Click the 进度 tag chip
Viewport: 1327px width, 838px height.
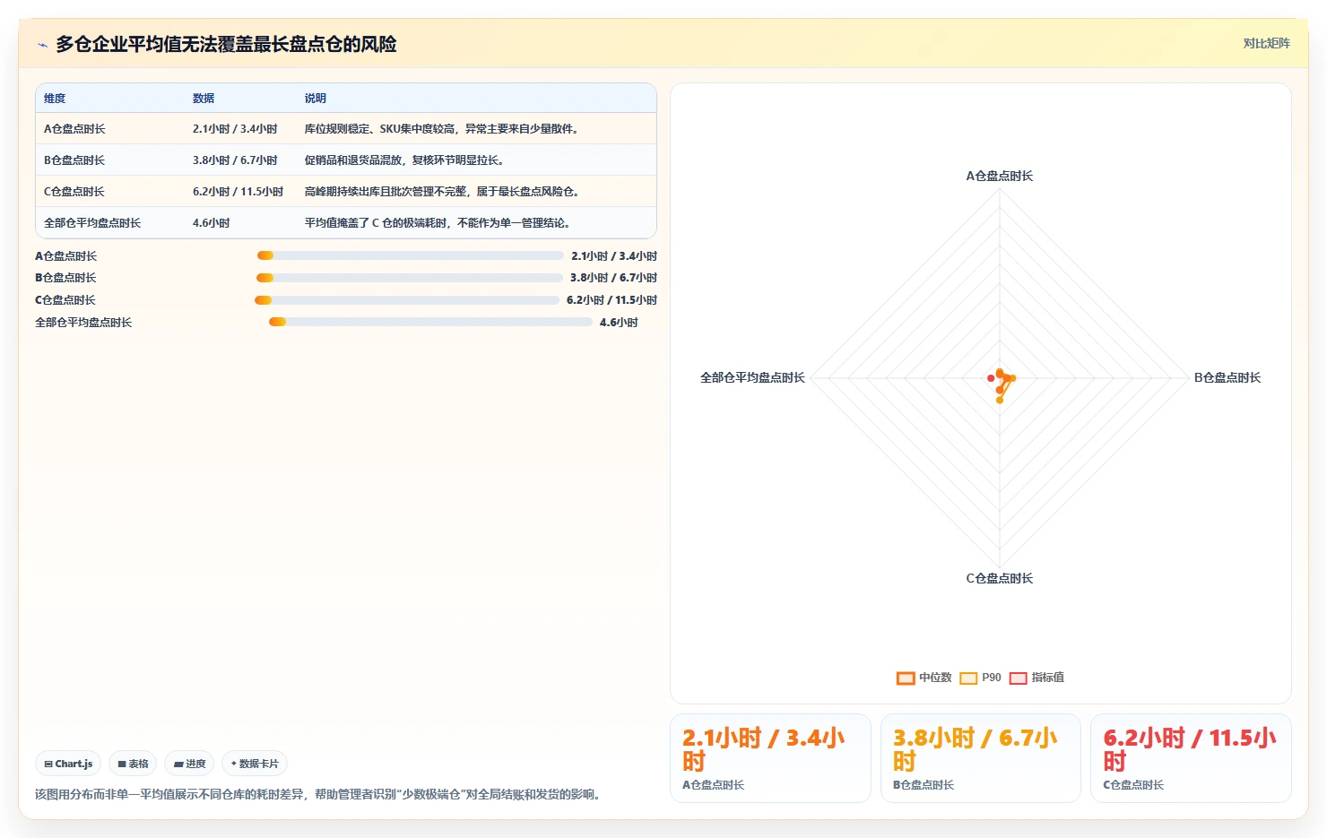tap(189, 764)
